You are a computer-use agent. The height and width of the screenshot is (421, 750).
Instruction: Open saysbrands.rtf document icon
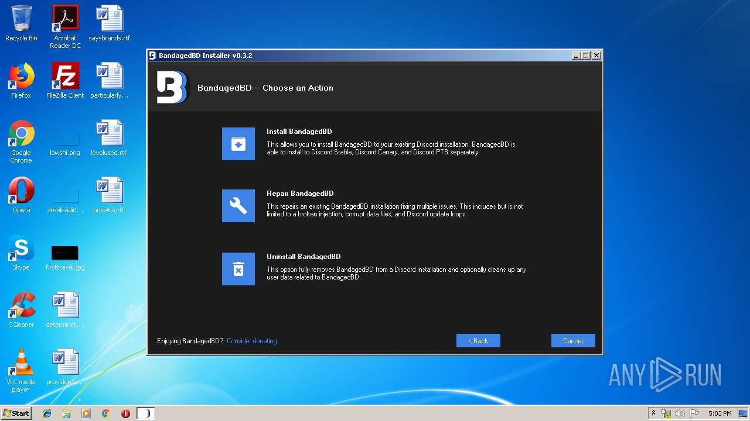click(110, 24)
